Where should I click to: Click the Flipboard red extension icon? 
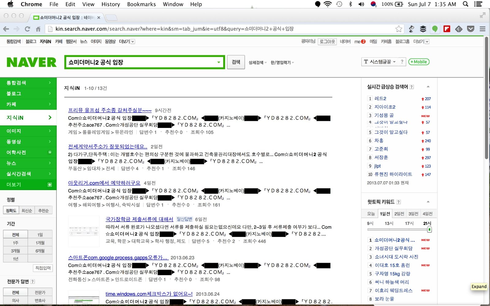point(447,29)
